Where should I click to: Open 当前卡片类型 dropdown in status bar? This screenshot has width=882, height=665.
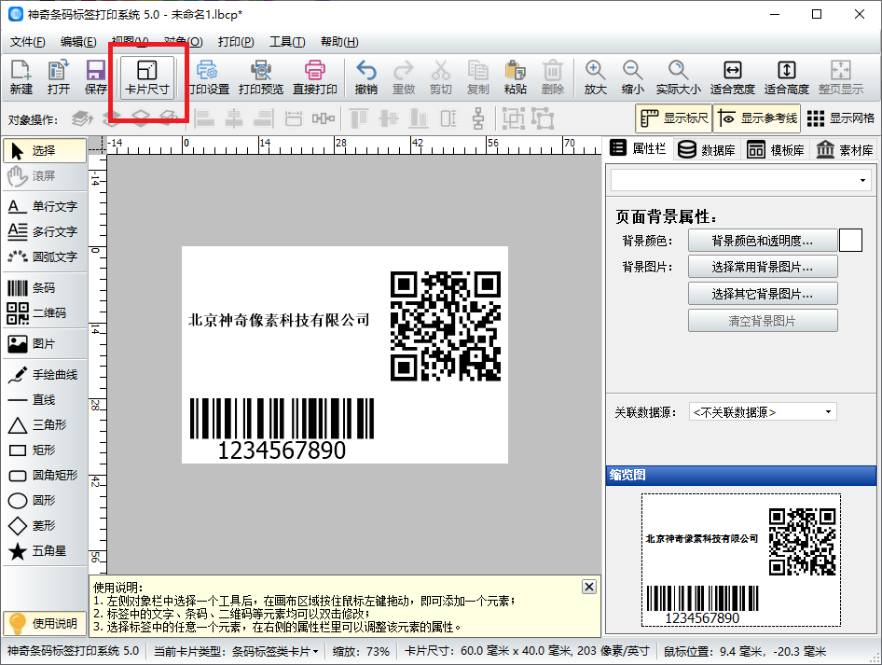pos(236,652)
